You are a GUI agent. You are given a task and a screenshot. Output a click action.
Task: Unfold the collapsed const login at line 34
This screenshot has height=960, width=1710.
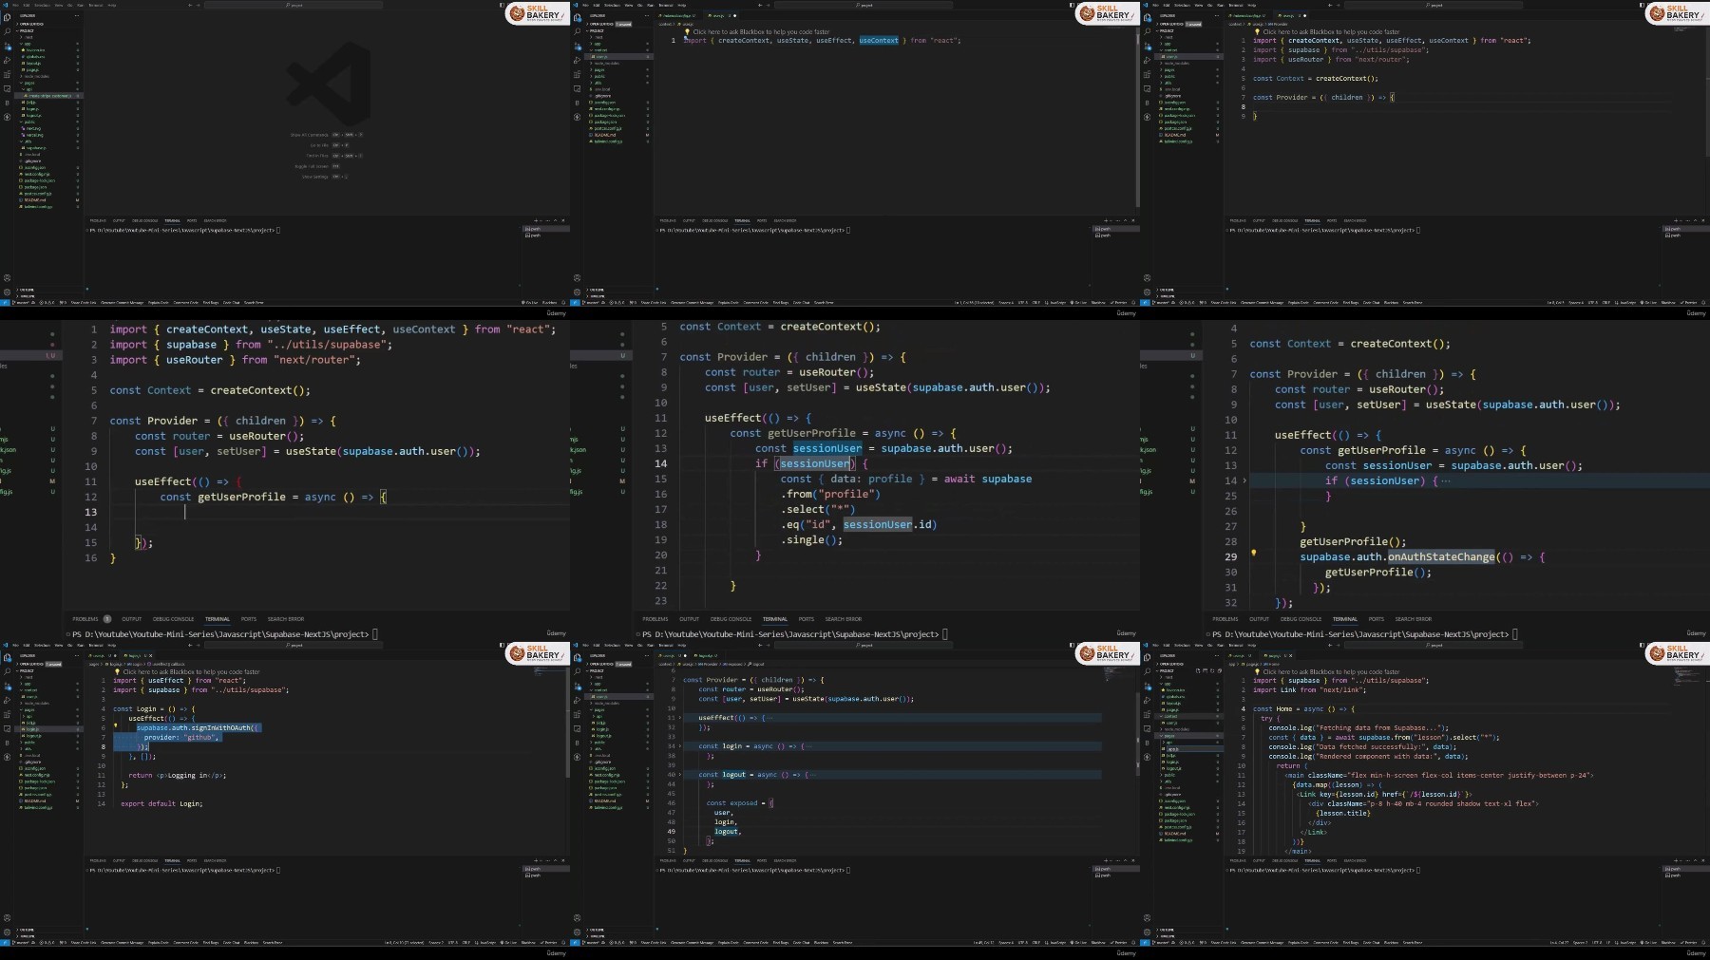(x=680, y=746)
